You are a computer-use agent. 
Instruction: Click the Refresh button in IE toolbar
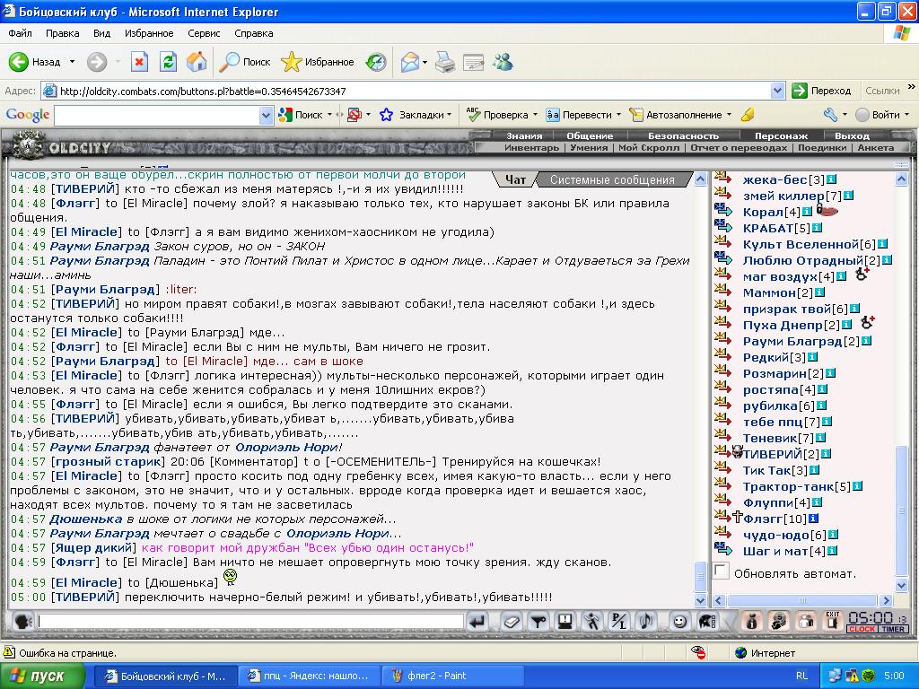(168, 62)
